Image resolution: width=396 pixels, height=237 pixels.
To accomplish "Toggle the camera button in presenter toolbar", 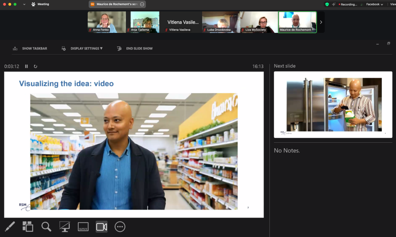I will pos(101,227).
